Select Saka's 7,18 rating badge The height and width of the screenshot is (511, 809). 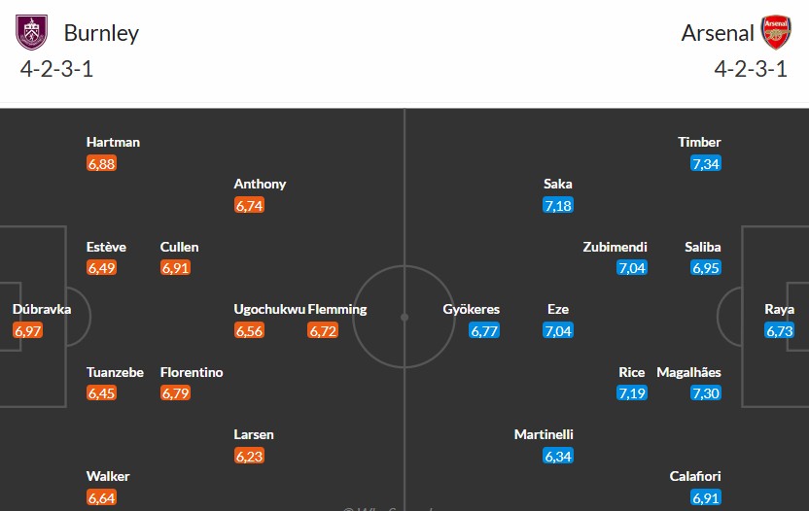(558, 205)
